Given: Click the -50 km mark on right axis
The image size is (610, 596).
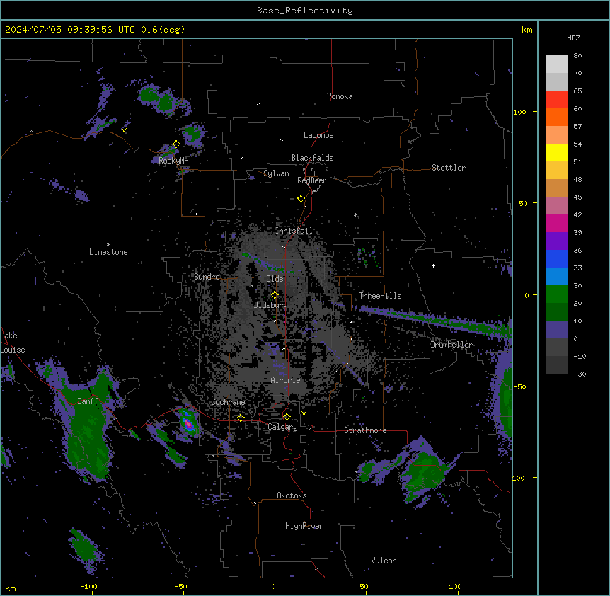Looking at the screenshot, I should (x=519, y=386).
